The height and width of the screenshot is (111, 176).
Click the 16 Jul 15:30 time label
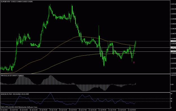(x=24, y=110)
